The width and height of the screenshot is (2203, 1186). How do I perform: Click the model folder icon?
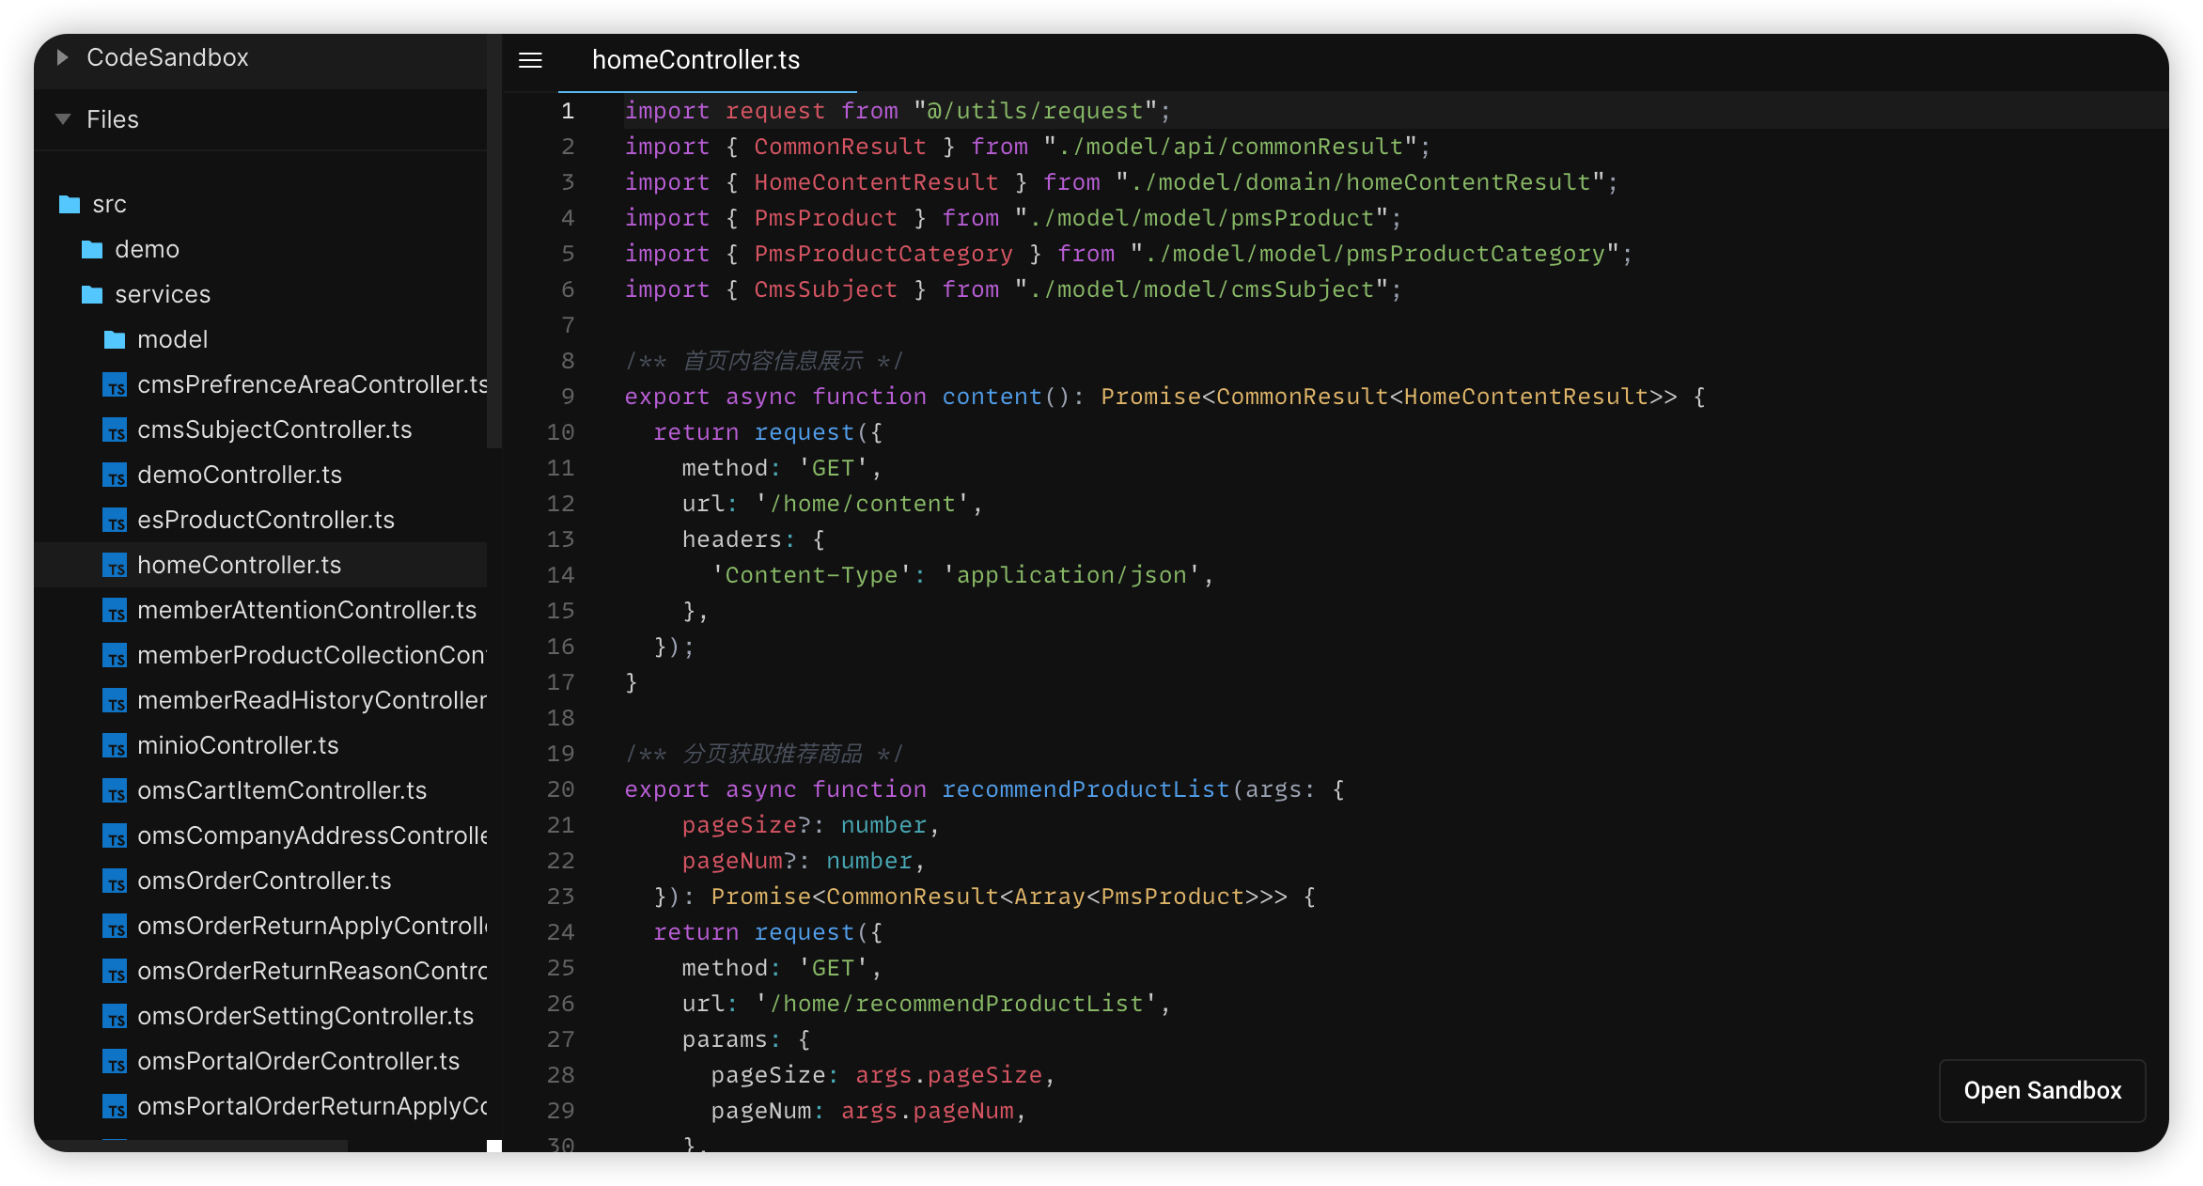[113, 339]
